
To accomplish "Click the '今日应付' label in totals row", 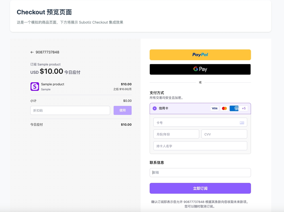I will 37,125.
